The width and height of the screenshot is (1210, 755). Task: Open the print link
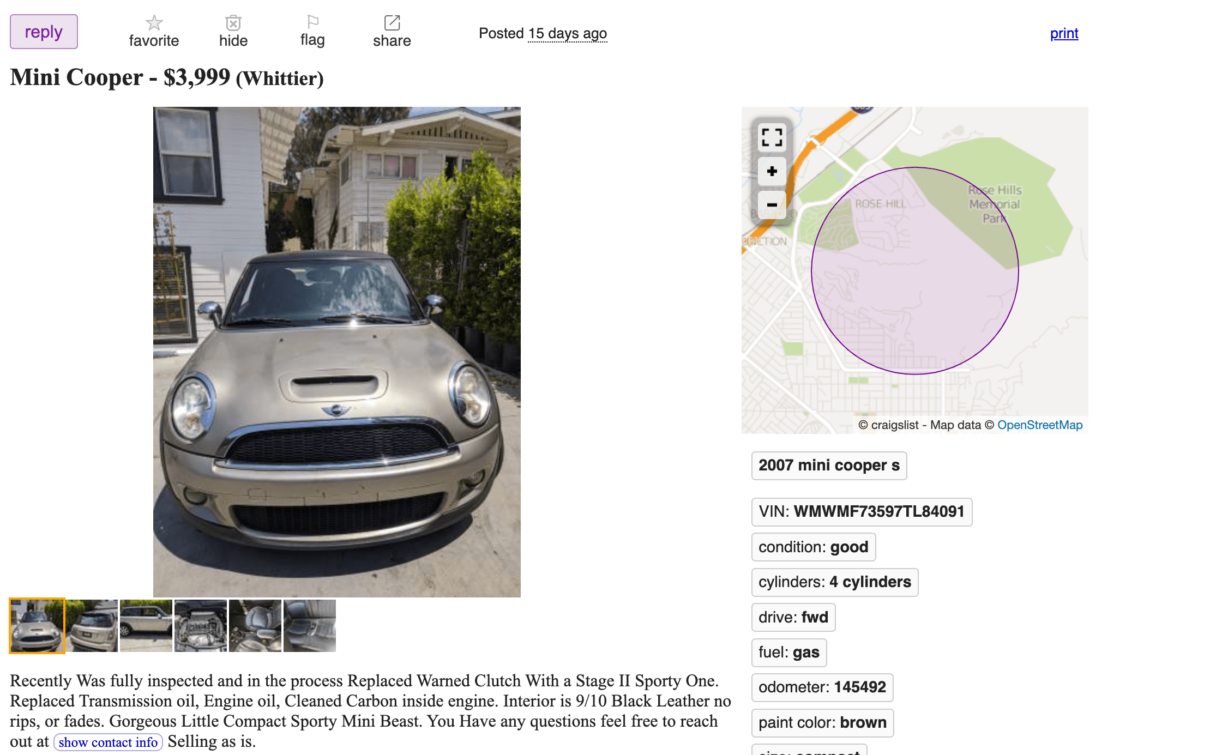pyautogui.click(x=1064, y=33)
